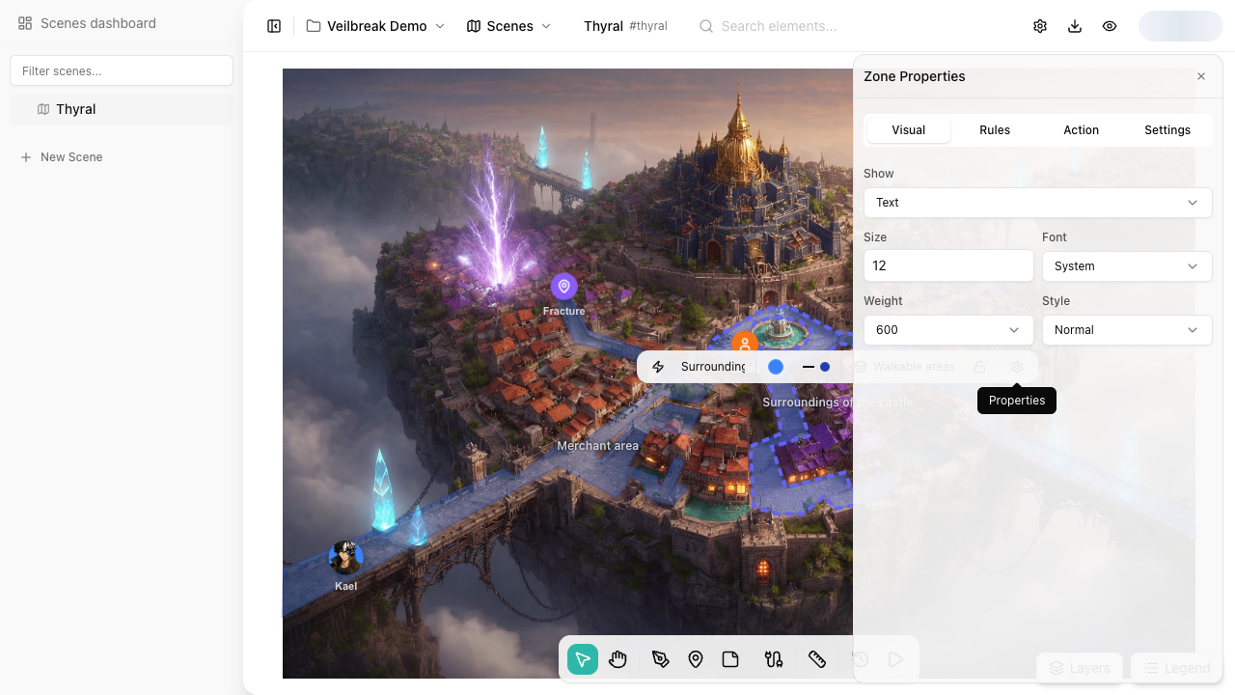Click the orange character marker near fountain

pos(744,342)
